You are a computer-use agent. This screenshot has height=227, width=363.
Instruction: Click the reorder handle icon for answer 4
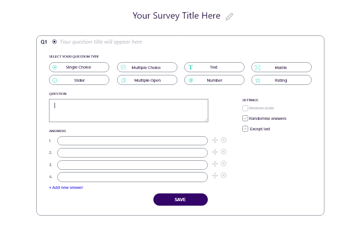(215, 176)
